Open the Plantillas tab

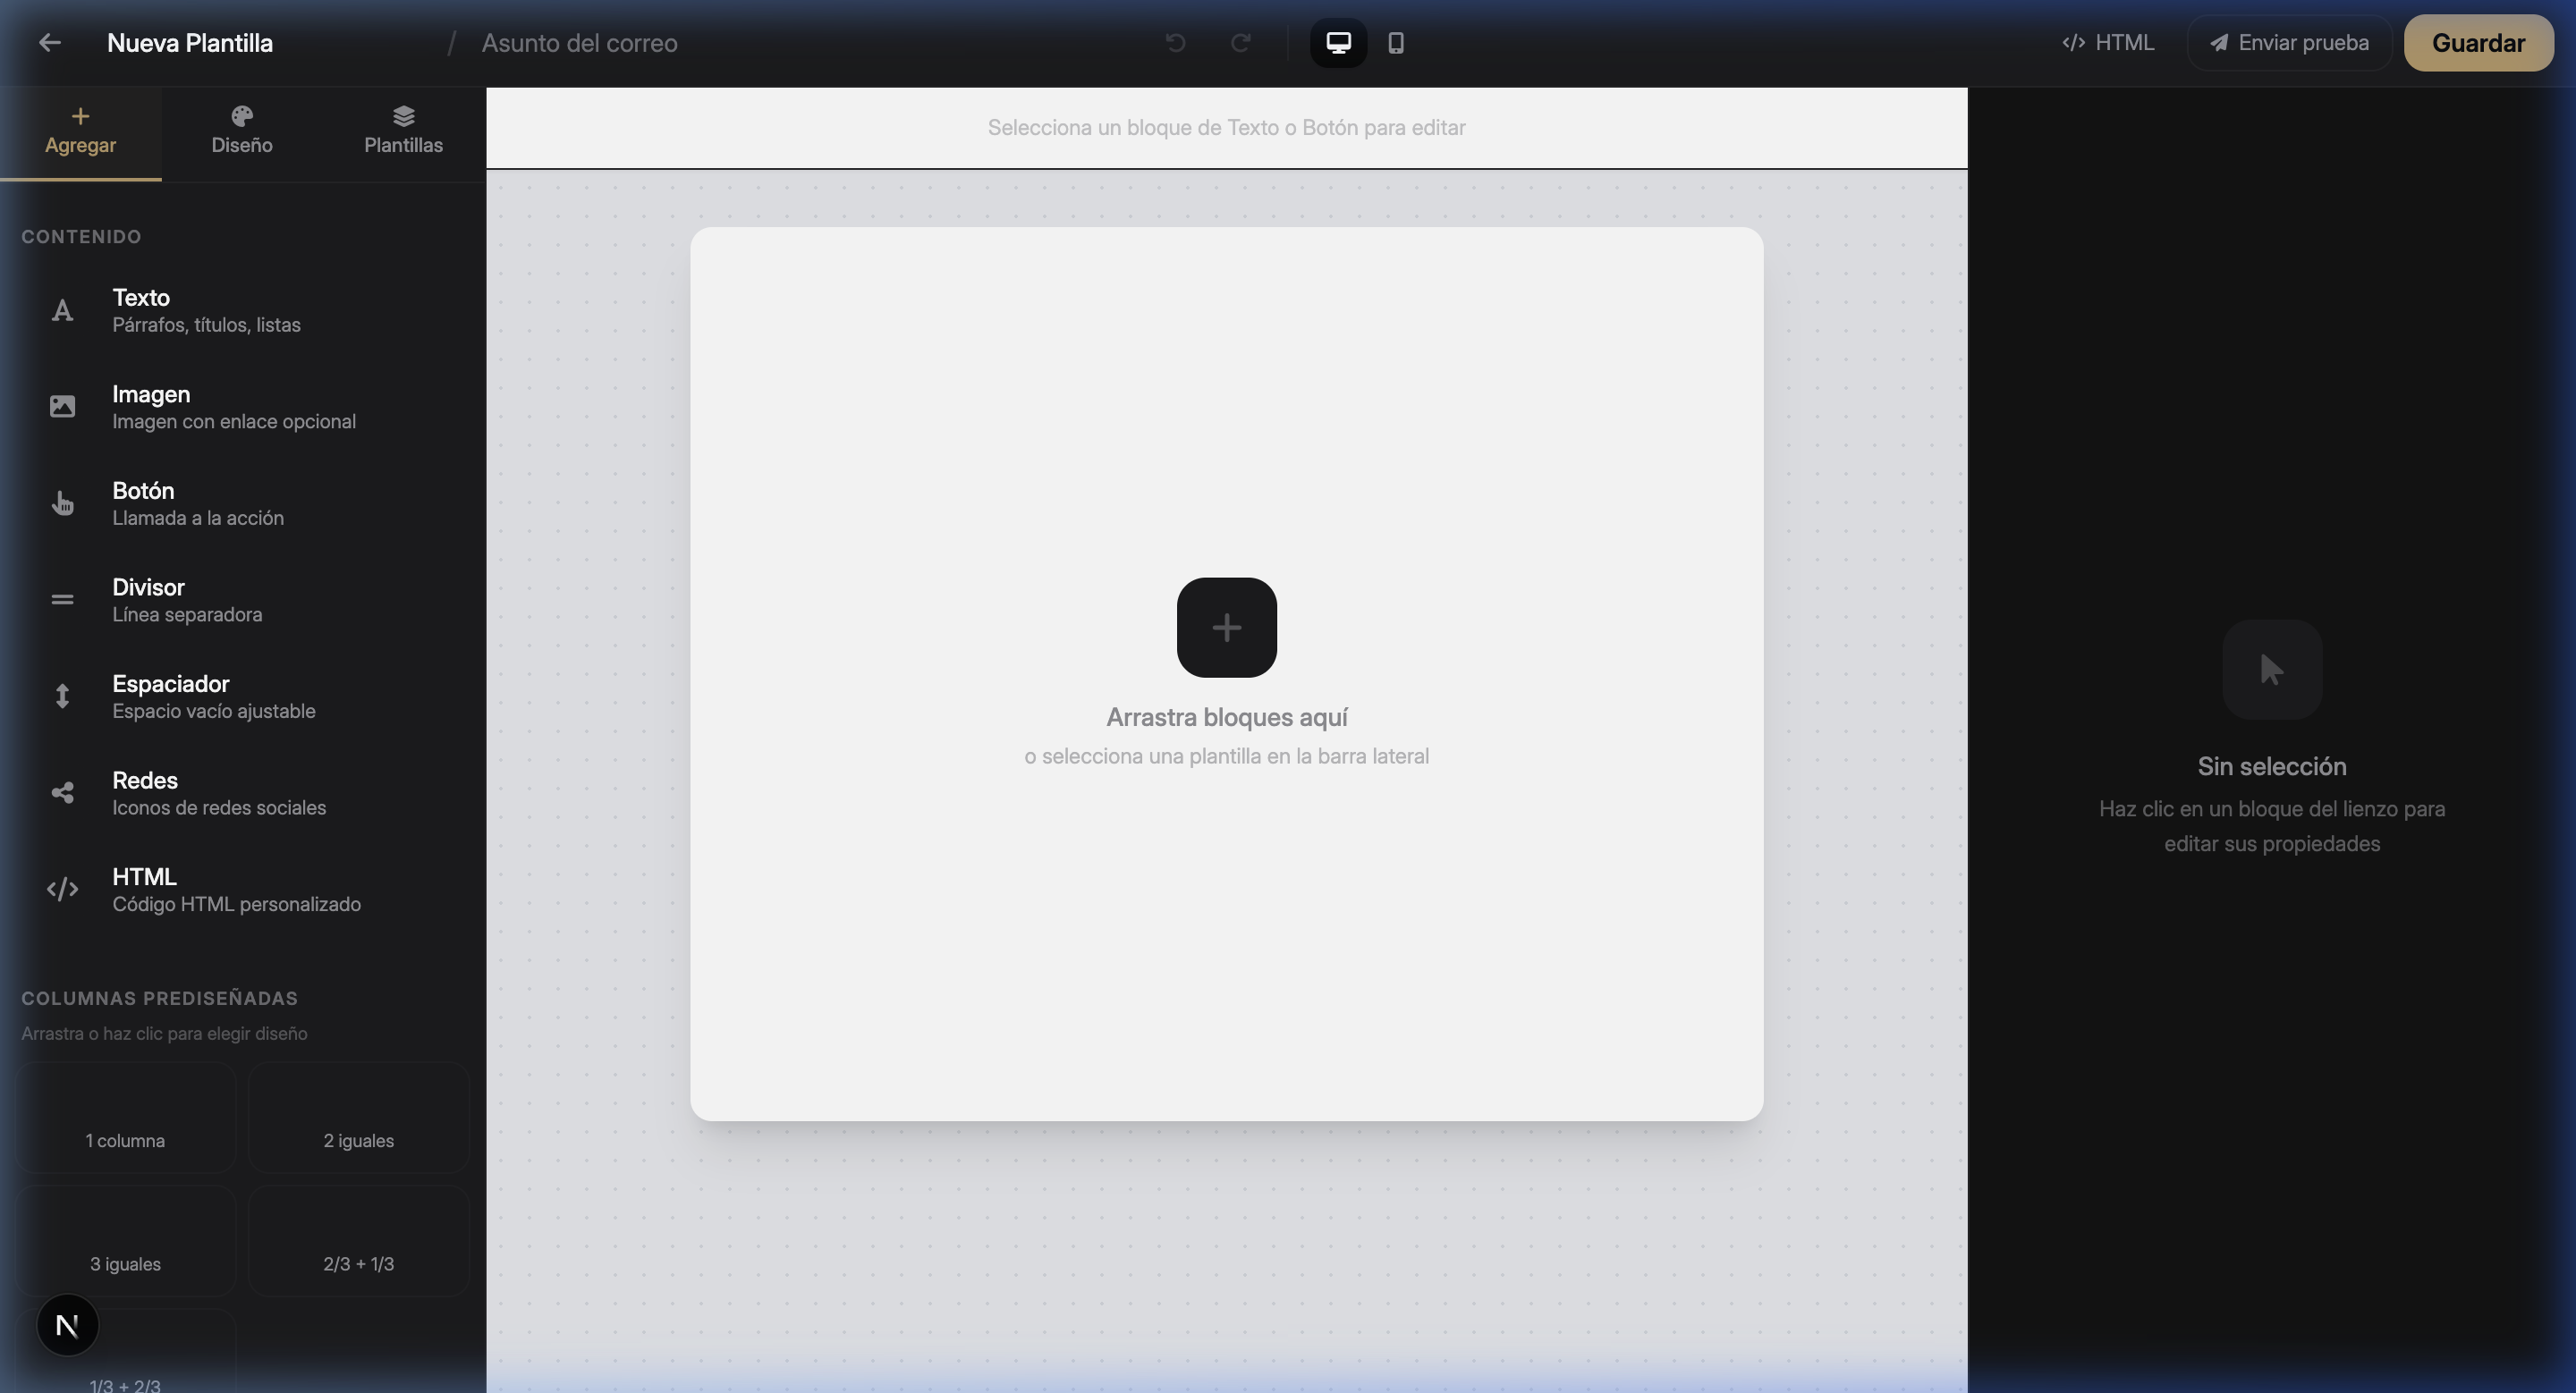point(403,131)
